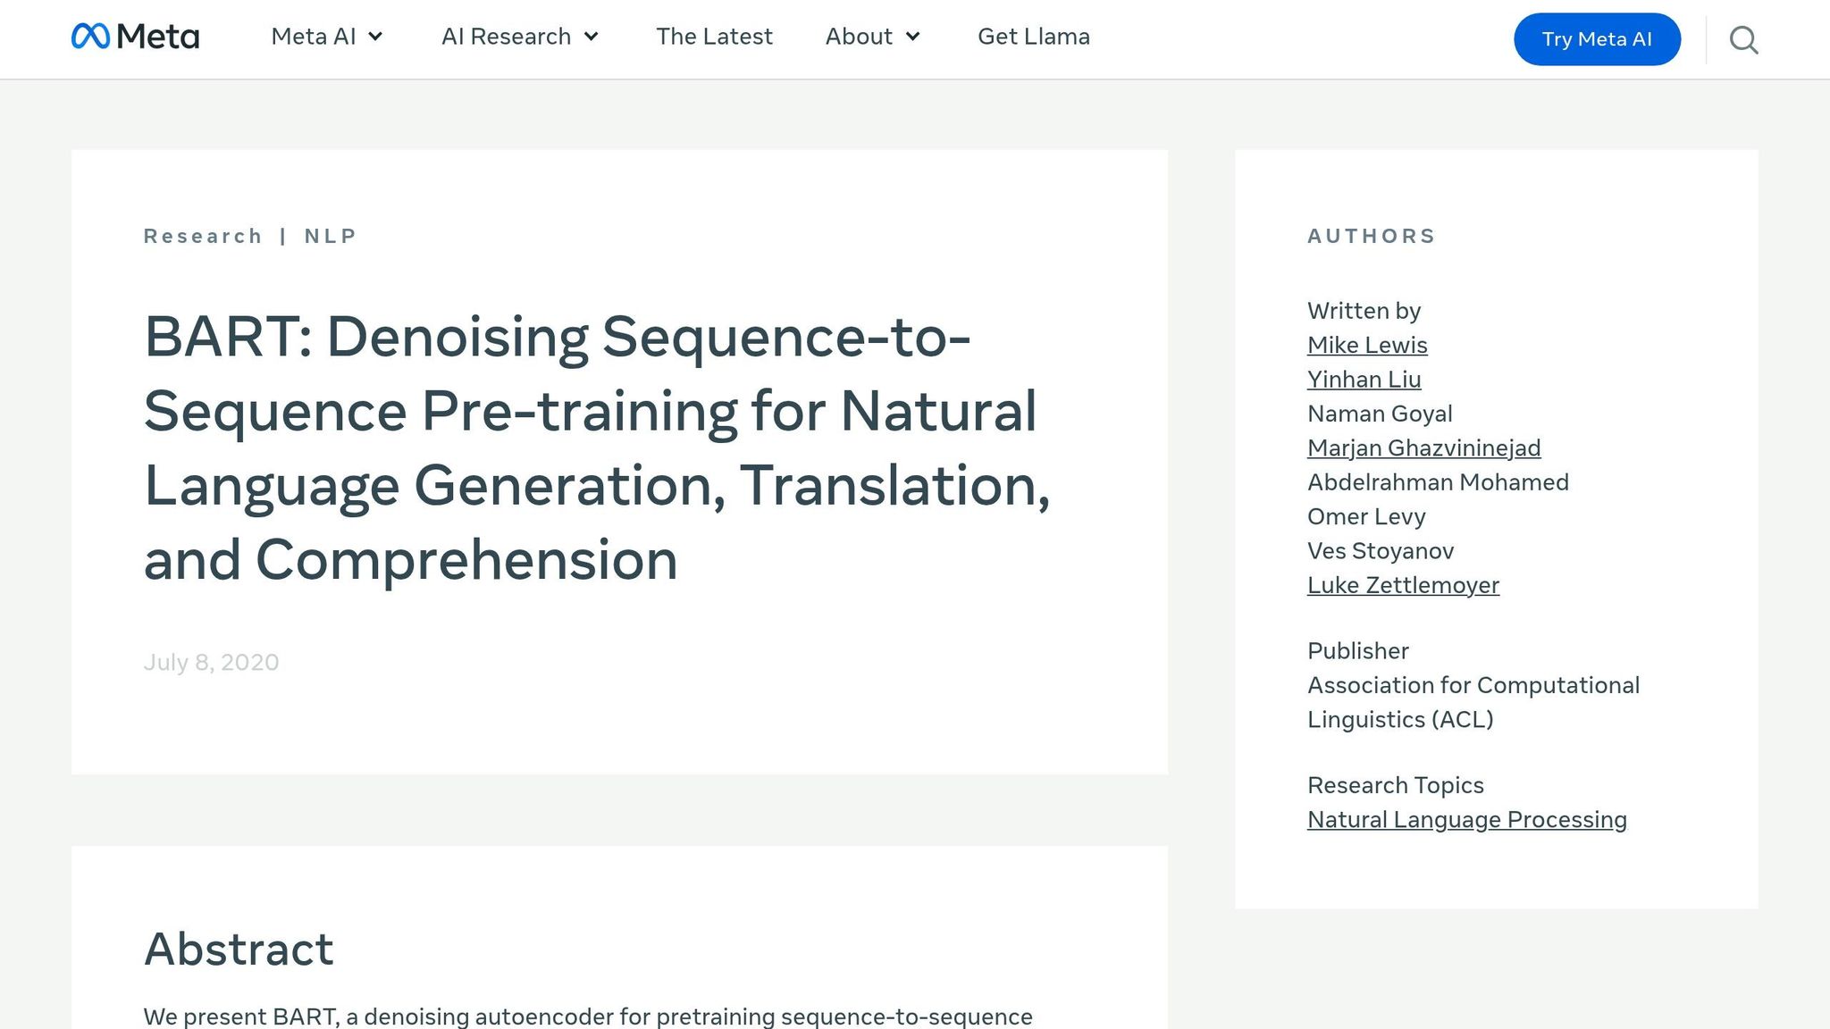Viewport: 1830px width, 1029px height.
Task: Click the July 8, 2020 date
Action: click(211, 663)
